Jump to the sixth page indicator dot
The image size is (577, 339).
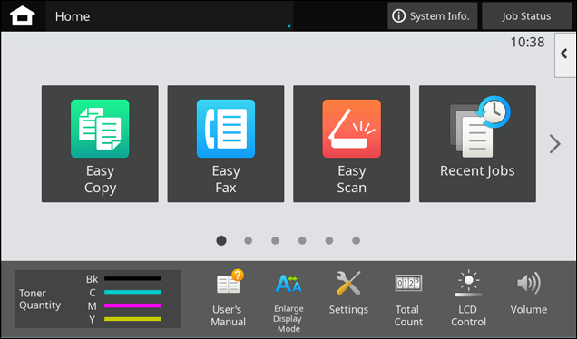(x=356, y=240)
